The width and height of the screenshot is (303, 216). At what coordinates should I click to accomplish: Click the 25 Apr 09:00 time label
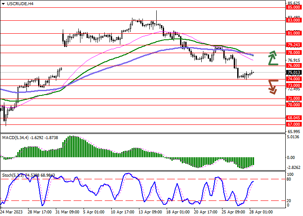[x=234, y=212]
